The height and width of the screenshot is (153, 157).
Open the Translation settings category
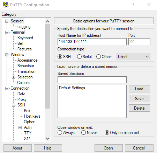click(27, 71)
